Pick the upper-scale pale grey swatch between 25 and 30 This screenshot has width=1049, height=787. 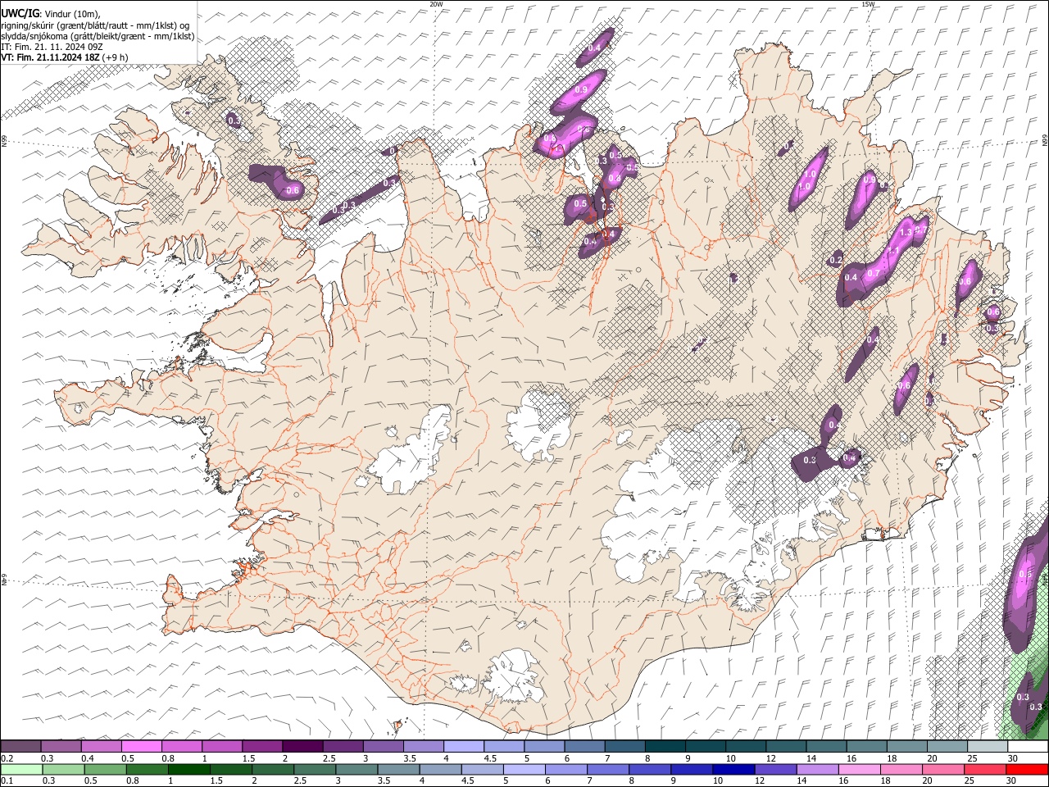pyautogui.click(x=988, y=747)
